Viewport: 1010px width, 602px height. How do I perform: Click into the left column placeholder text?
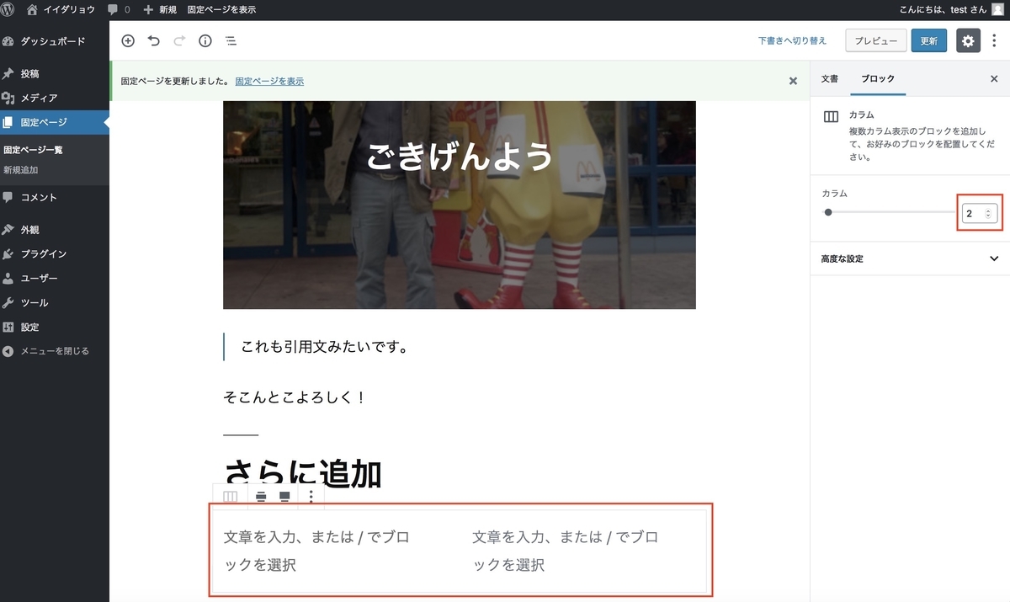(x=316, y=551)
